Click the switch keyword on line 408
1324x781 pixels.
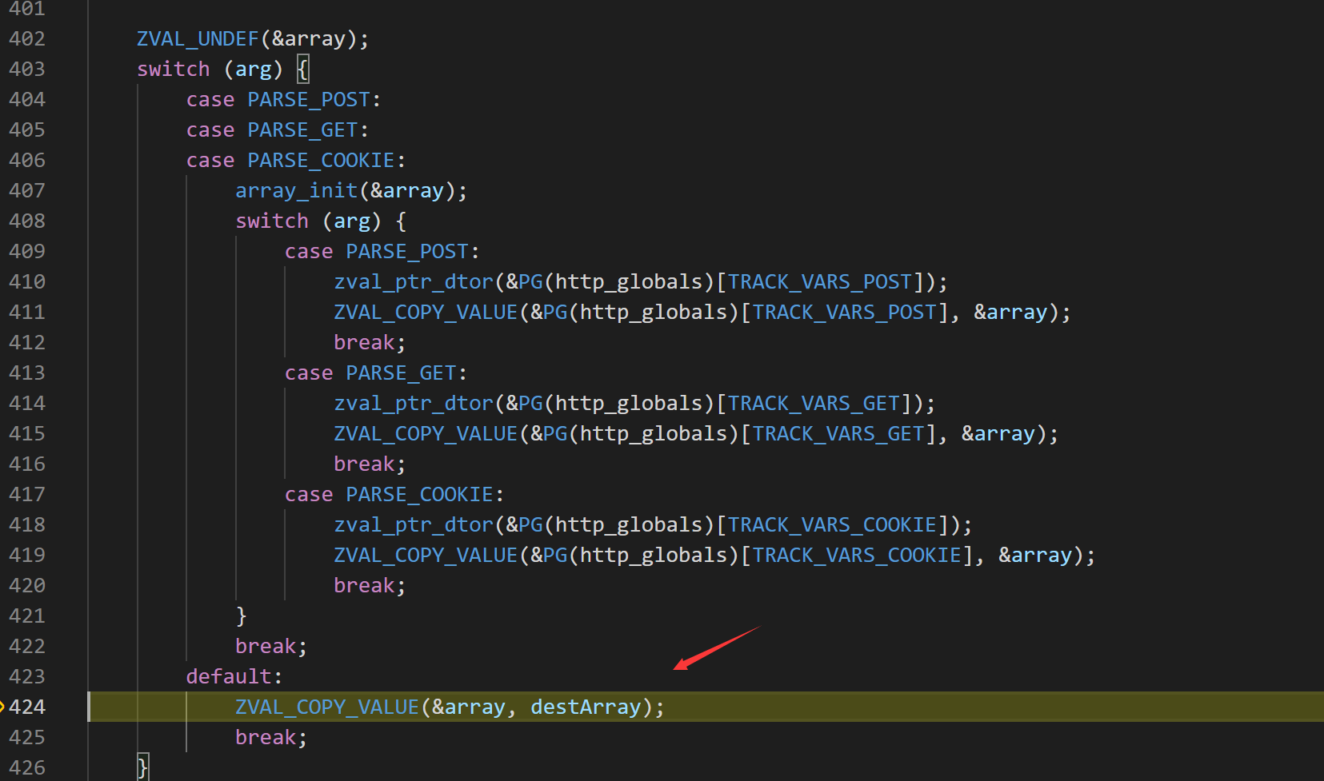coord(272,221)
